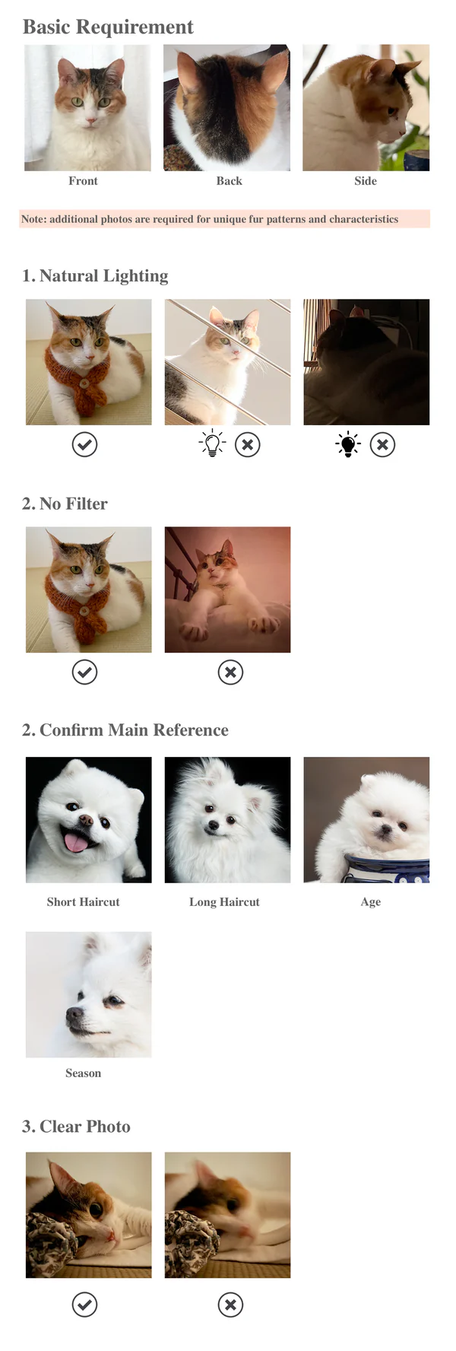Click the X icon under the pink filtered cat
The height and width of the screenshot is (1351, 456).
pos(230,672)
